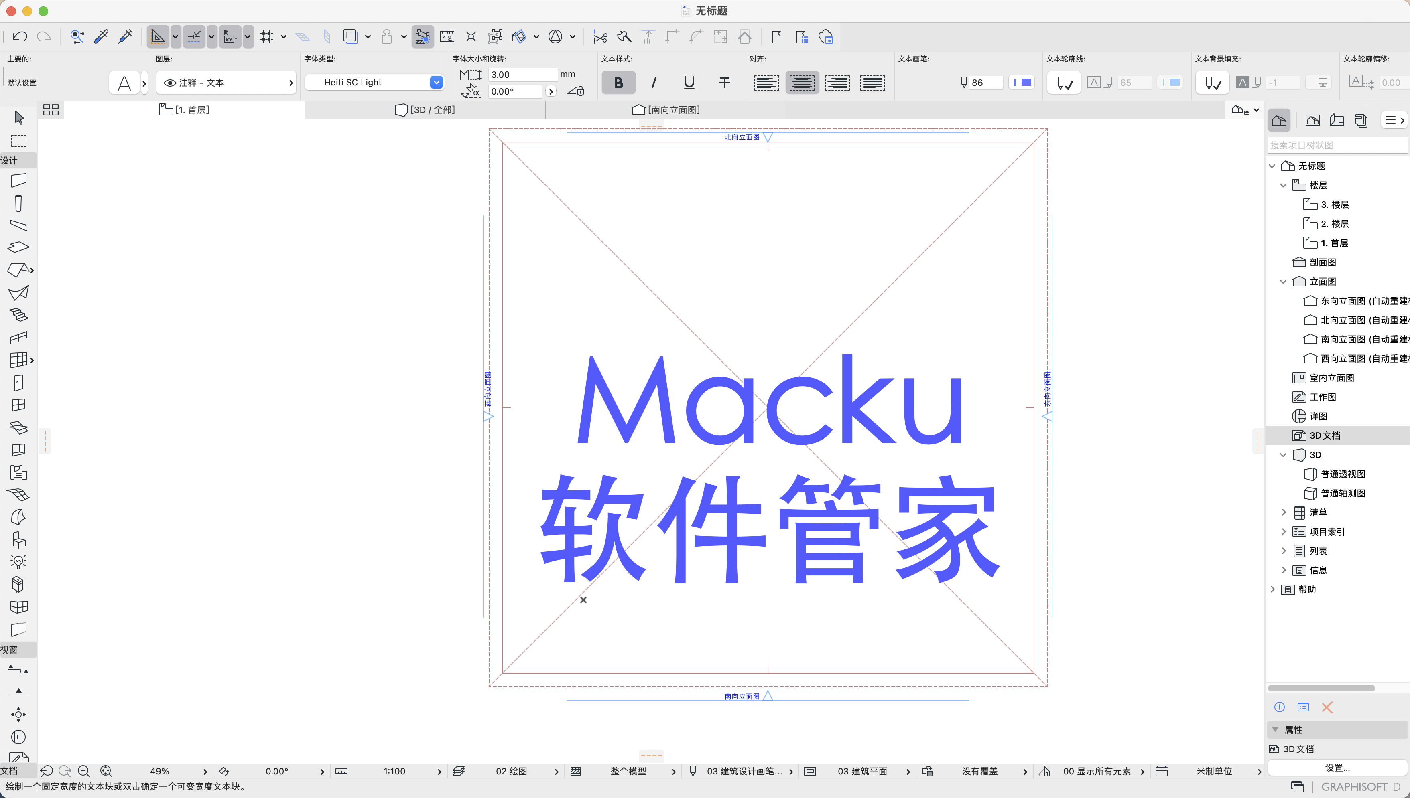The image size is (1410, 798).
Task: Select the Stair tool
Action: point(18,315)
